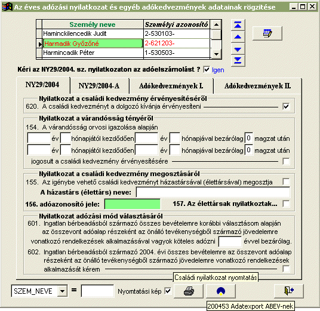Click the Személyi azonosító column header
The height and width of the screenshot is (311, 320).
click(177, 24)
